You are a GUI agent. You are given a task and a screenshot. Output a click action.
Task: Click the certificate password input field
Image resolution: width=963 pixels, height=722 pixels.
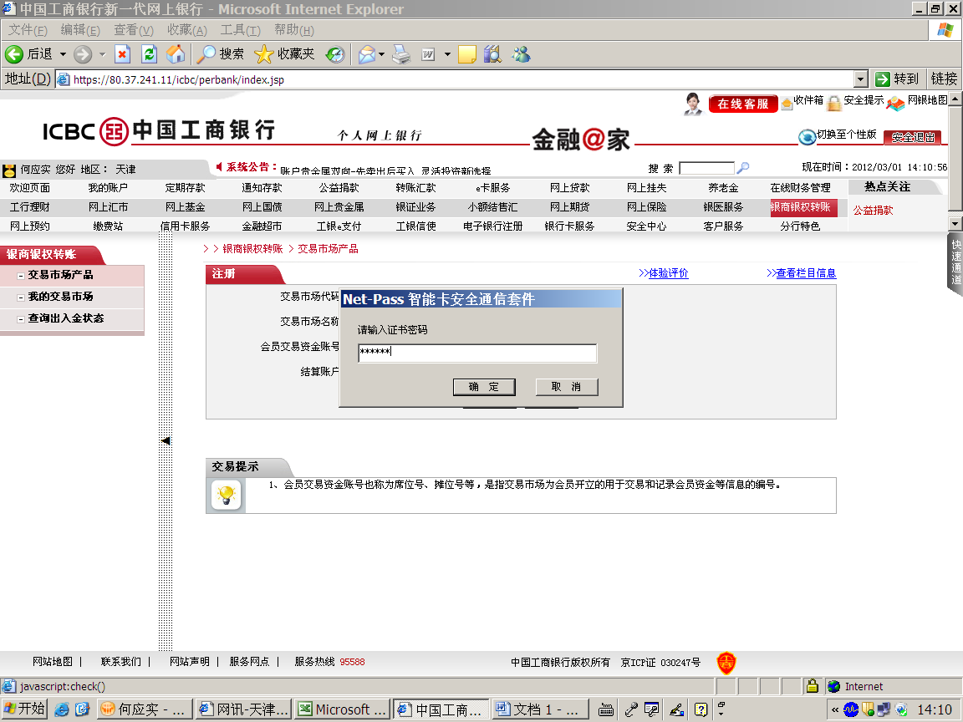[x=477, y=353]
